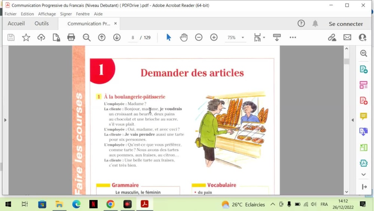Click the scrollbar up arrow

point(347,49)
